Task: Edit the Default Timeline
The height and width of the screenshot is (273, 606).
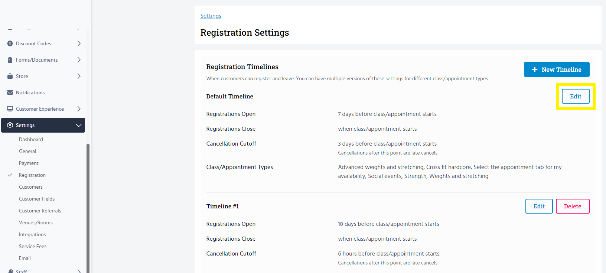Action: coord(575,96)
